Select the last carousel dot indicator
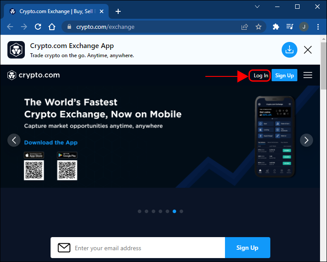This screenshot has height=262, width=327. coord(181,211)
